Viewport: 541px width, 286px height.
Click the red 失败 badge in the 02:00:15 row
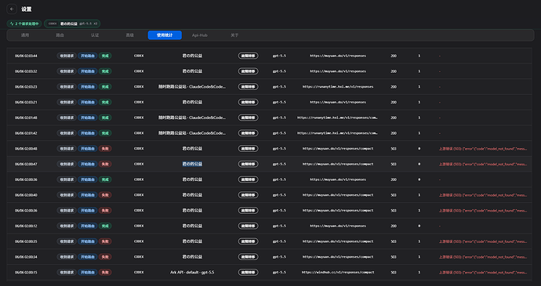(105, 273)
